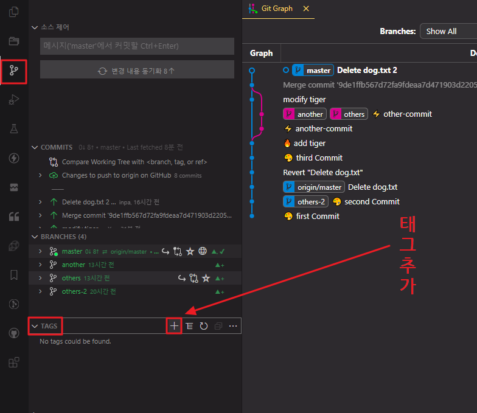Click the add tag plus icon
477x413 pixels.
[x=174, y=326]
